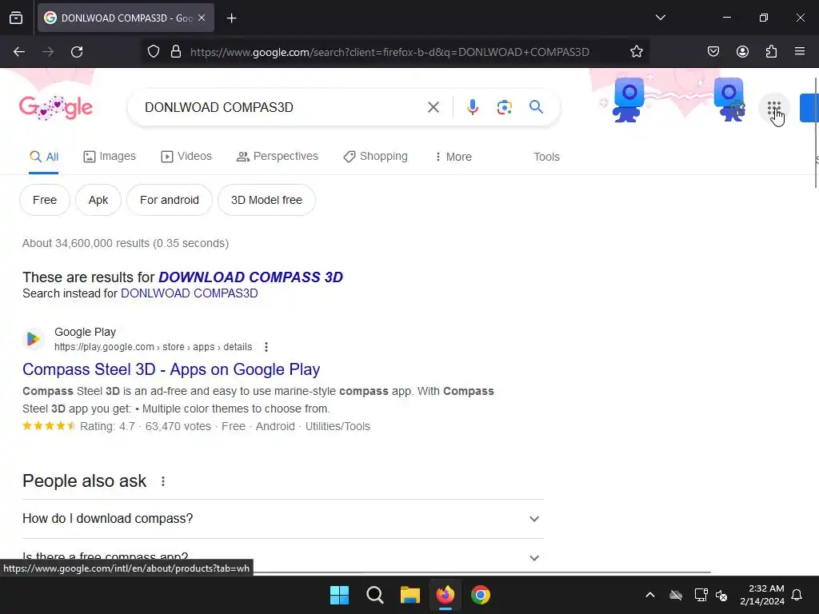Click the Google Play favicon
Screen dimensions: 819x614
click(33, 339)
